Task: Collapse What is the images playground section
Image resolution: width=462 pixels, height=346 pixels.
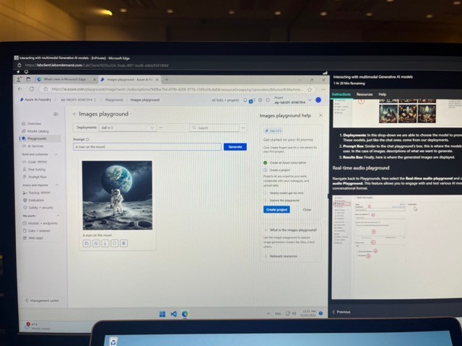Action: (290, 230)
